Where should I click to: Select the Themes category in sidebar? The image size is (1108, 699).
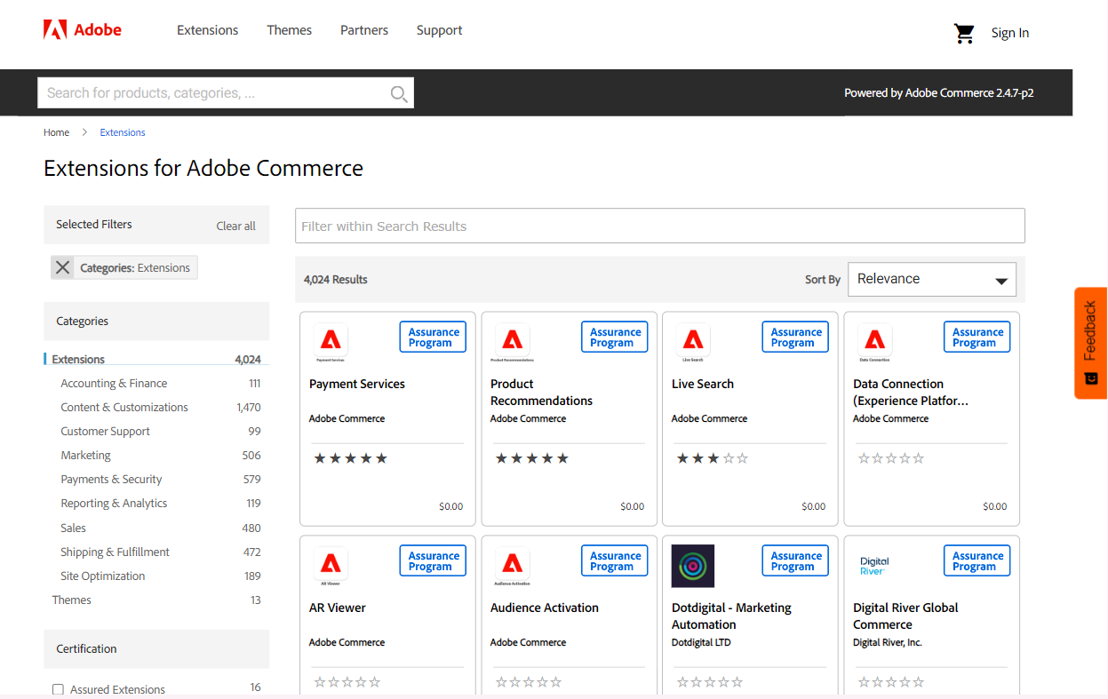click(71, 600)
